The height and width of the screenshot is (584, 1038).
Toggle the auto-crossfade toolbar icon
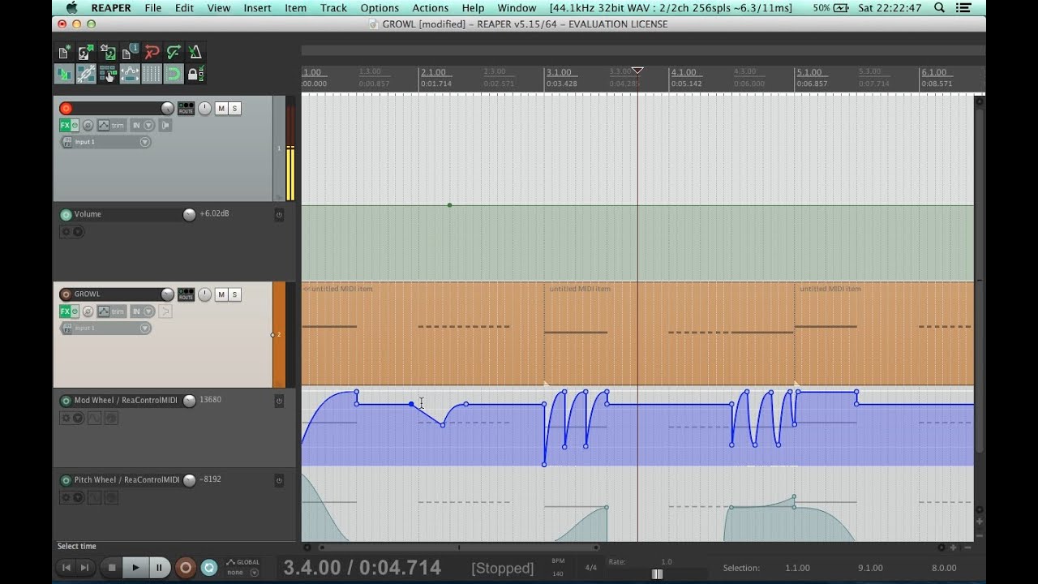pyautogui.click(x=64, y=75)
